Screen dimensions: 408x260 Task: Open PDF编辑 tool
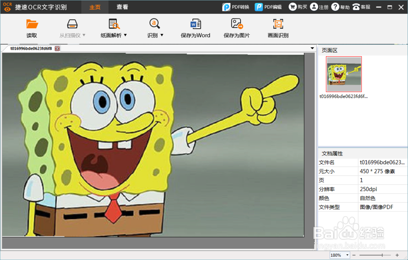point(268,7)
